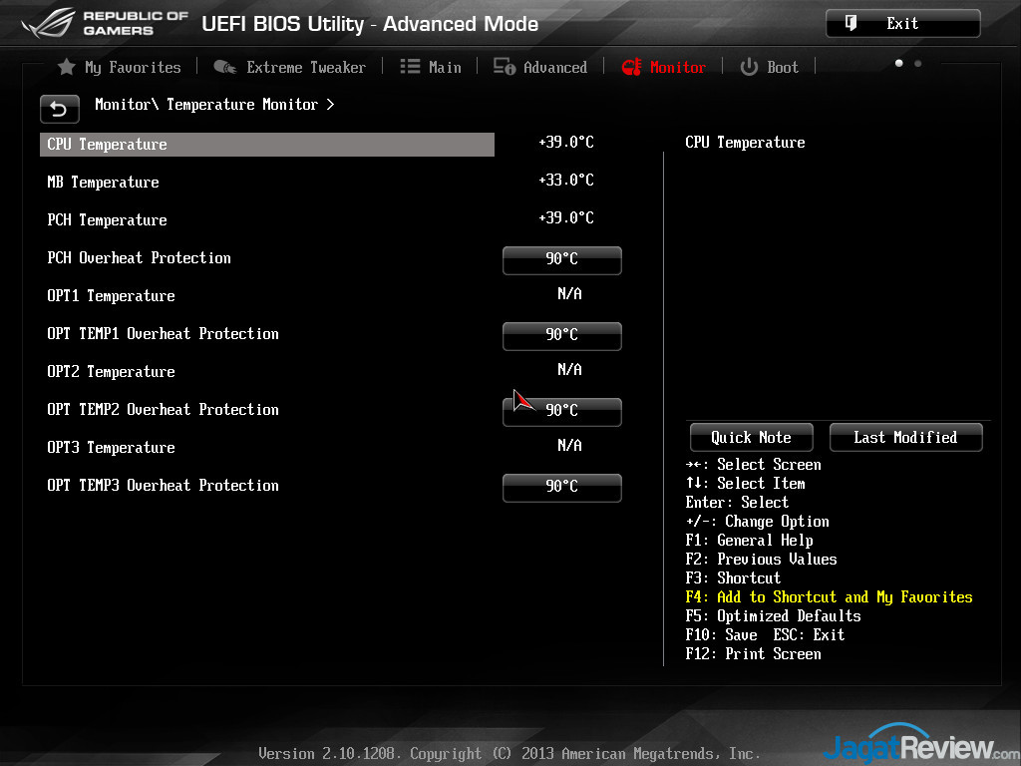Screen dimensions: 1021x766
Task: Click the Monitor thermometer icon
Action: coord(631,67)
